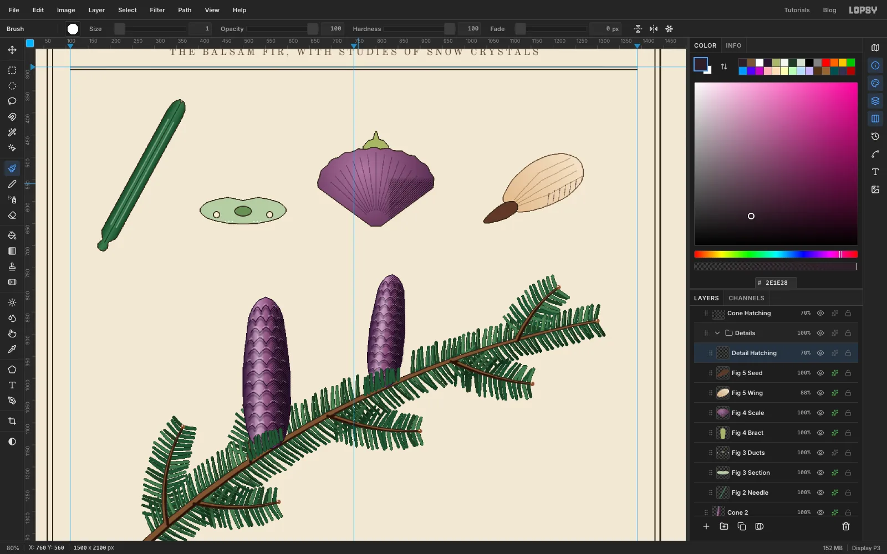Select the Paint Bucket tool
This screenshot has width=887, height=554.
click(x=12, y=235)
